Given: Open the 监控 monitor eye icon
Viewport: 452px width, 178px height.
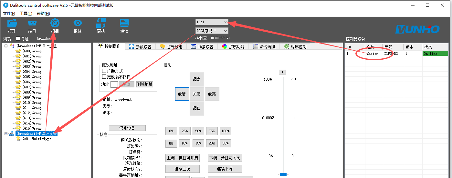Looking at the screenshot, I should coord(78,23).
